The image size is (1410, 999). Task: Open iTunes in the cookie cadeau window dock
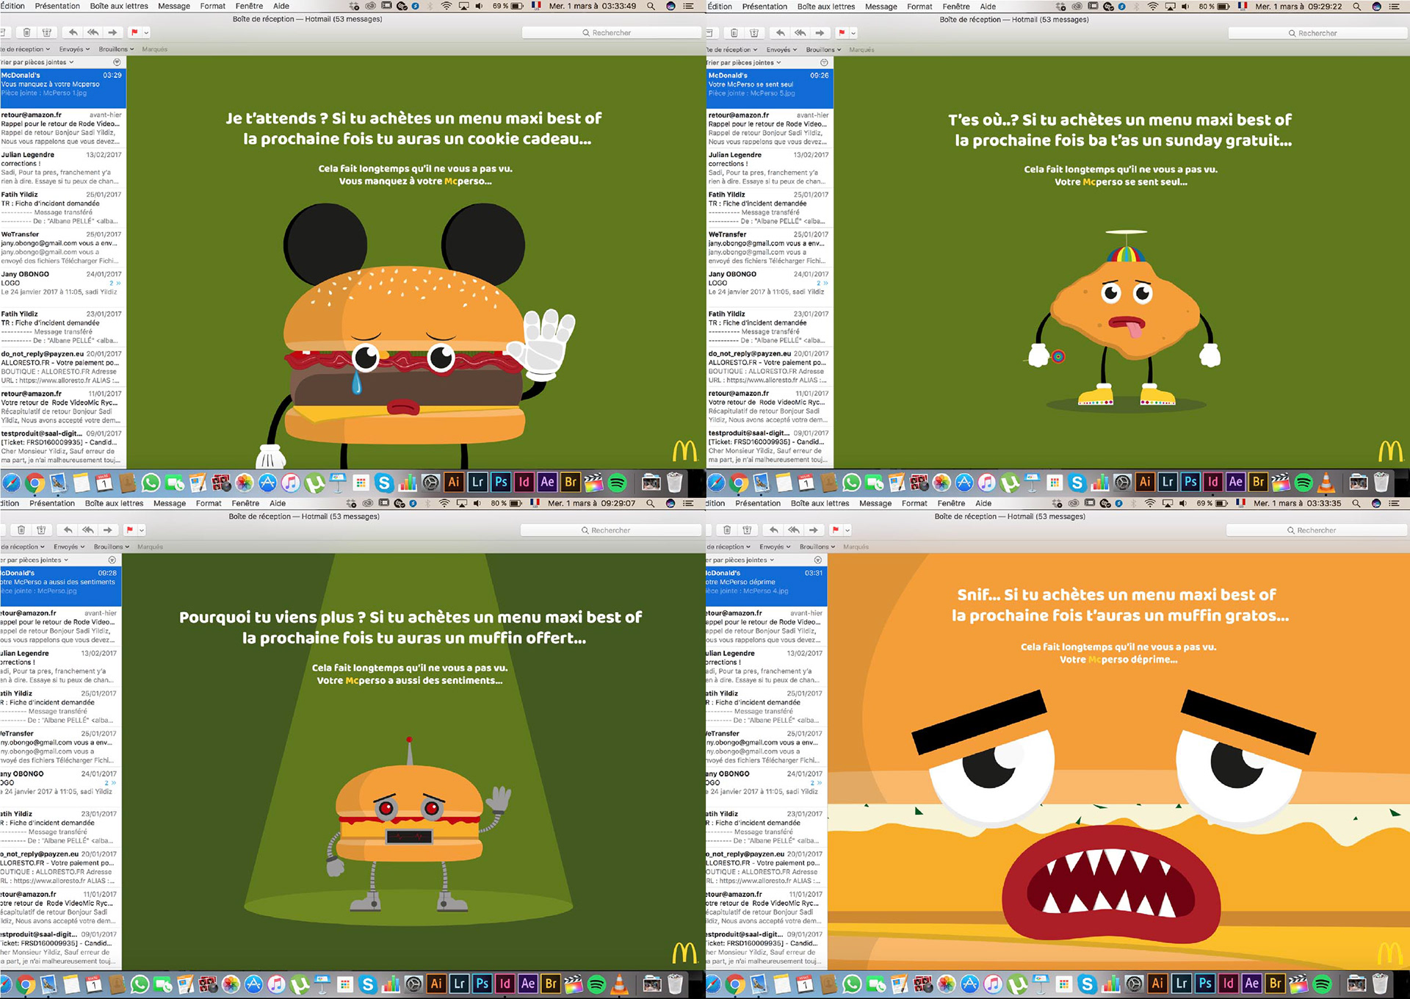click(x=291, y=483)
